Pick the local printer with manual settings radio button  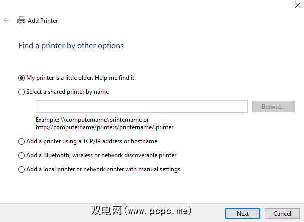point(21,169)
